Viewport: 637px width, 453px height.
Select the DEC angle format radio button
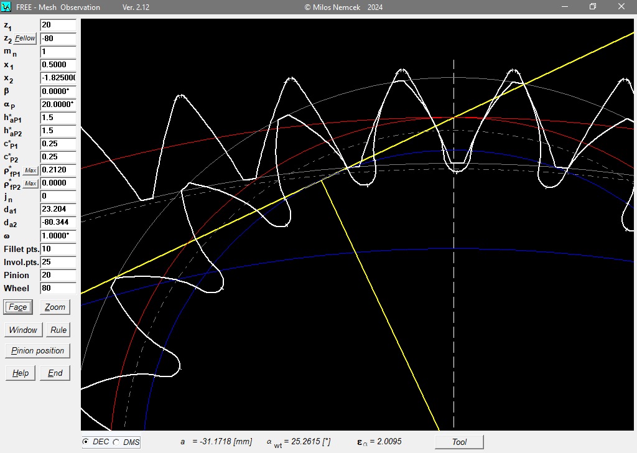point(86,442)
